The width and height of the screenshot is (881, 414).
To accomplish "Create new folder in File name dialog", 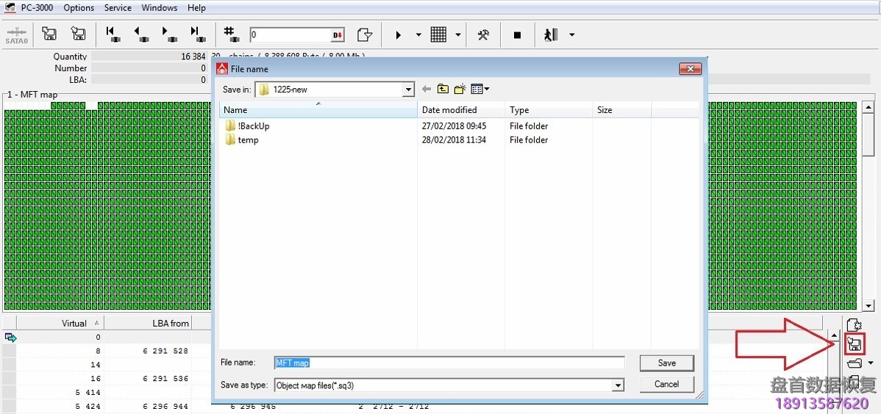I will point(461,89).
